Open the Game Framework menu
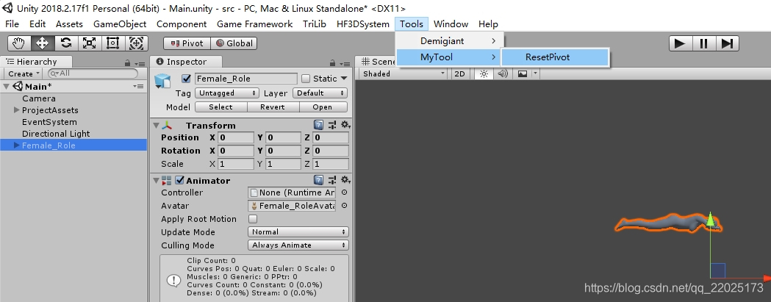 click(x=255, y=24)
